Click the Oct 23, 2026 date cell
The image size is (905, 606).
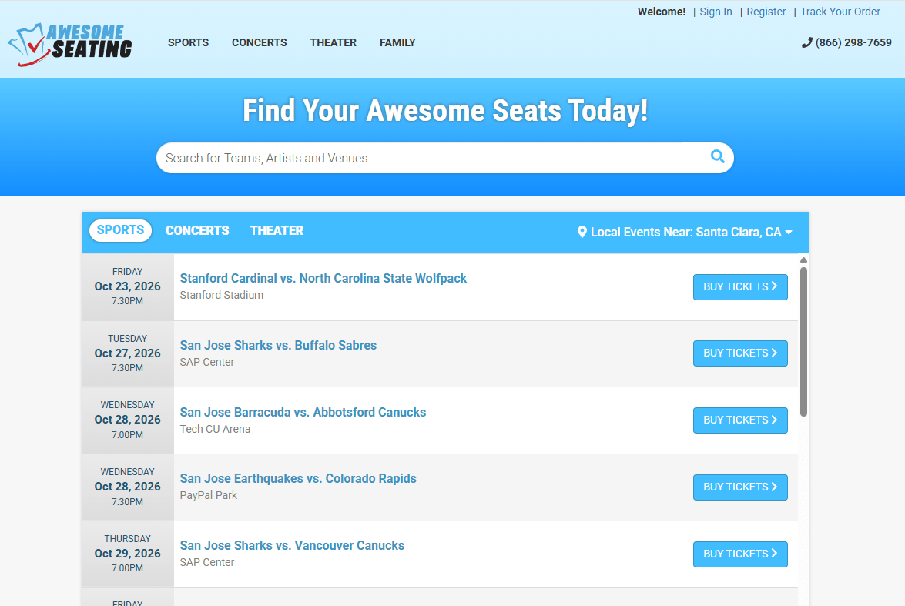coord(128,287)
